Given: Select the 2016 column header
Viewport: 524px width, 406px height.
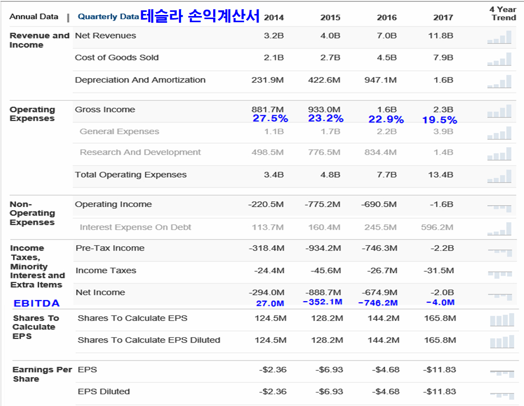Looking at the screenshot, I should [386, 18].
